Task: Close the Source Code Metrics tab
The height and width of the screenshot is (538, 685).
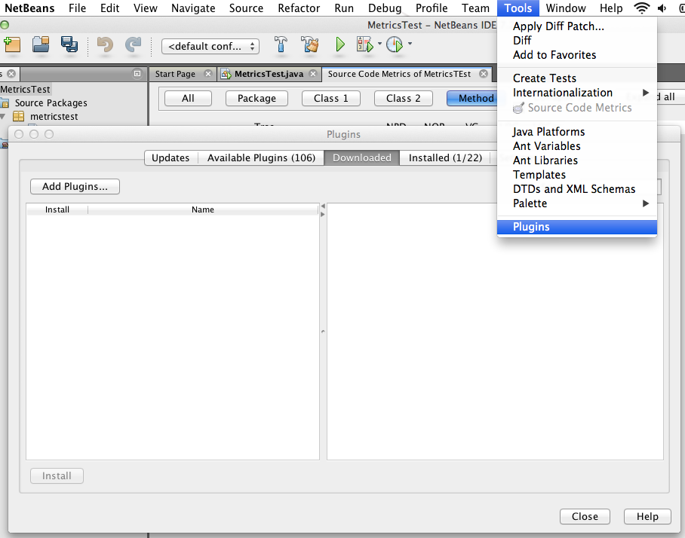Action: (483, 74)
